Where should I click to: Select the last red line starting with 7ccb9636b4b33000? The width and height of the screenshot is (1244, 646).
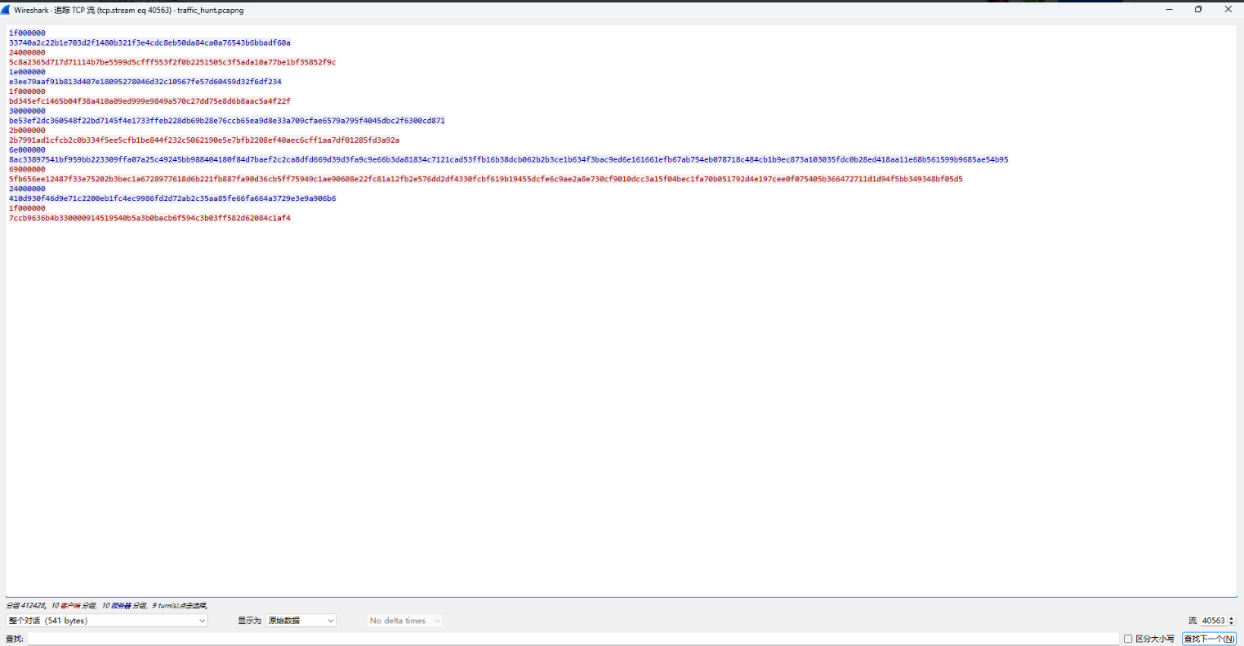pyautogui.click(x=149, y=218)
